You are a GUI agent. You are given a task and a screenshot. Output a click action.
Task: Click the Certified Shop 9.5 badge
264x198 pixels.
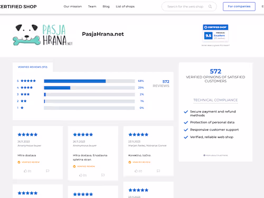(x=215, y=33)
